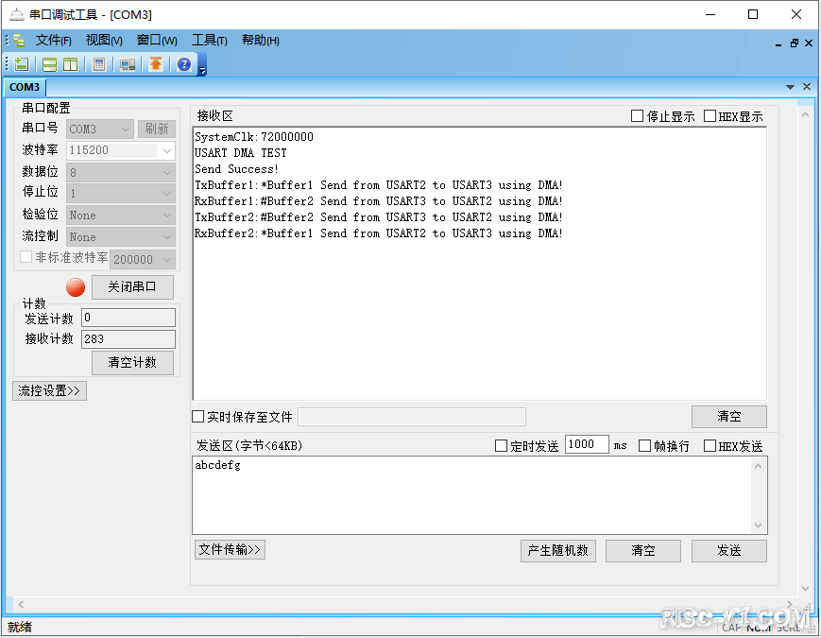This screenshot has height=638, width=821.
Task: Switch to the COM3 tab
Action: tap(25, 87)
